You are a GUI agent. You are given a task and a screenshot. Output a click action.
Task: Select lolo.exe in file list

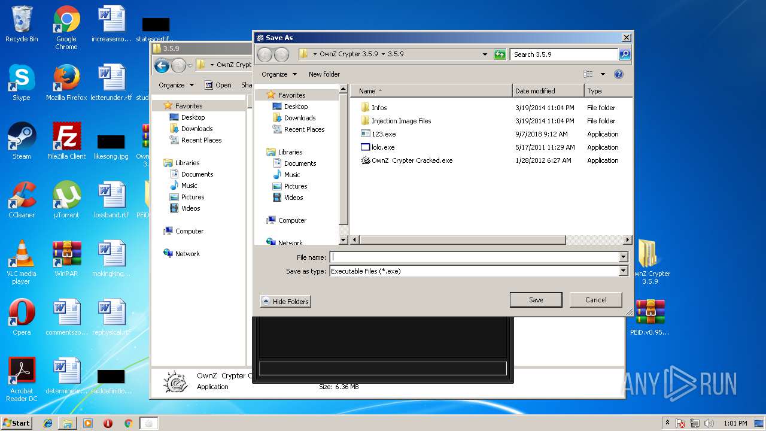click(383, 147)
